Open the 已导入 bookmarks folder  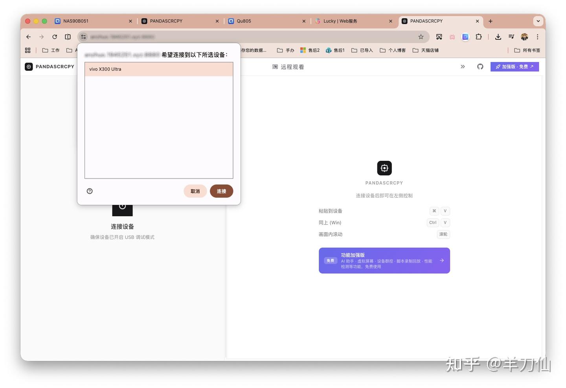click(x=362, y=50)
